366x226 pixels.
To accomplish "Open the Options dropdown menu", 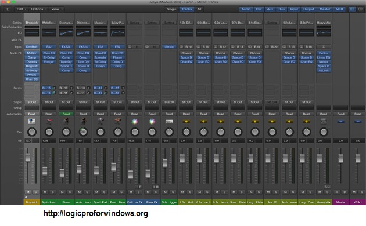I will (39, 9).
